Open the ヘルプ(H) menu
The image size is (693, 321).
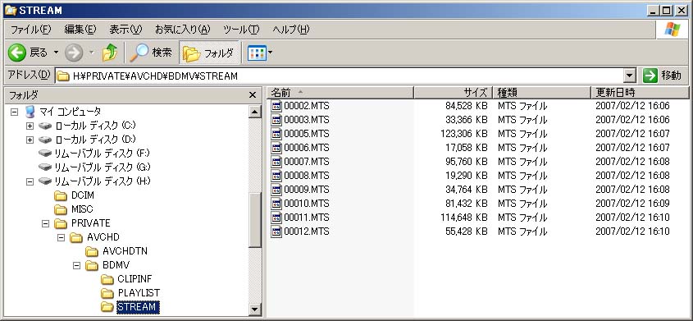pyautogui.click(x=291, y=30)
